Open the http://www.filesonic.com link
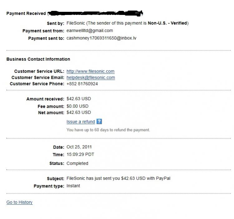The image size is (234, 219). (x=90, y=71)
